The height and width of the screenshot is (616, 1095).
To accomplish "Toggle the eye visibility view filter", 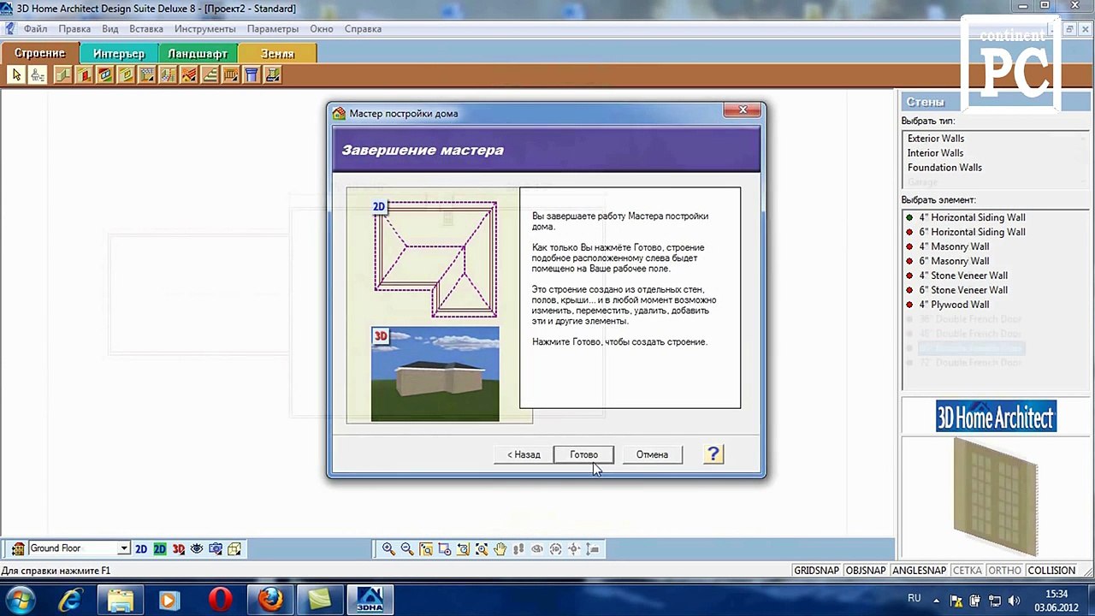I will (197, 549).
